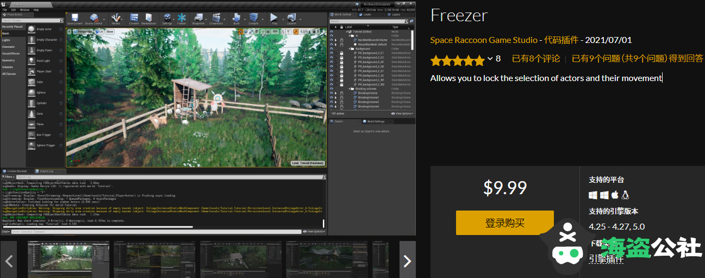Click the Freezer snowflake toolbar icon

click(182, 18)
